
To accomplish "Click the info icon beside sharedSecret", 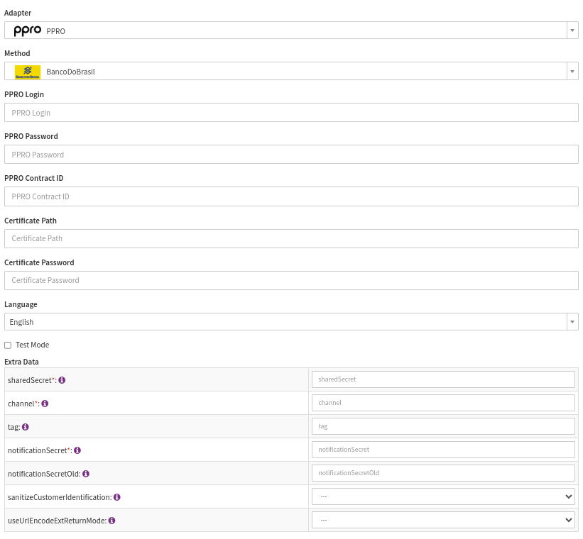I will 62,380.
